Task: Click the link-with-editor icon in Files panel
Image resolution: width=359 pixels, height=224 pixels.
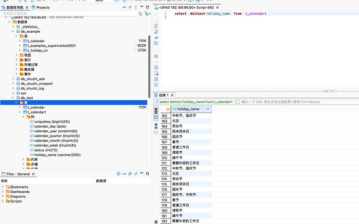Action: (x=137, y=173)
